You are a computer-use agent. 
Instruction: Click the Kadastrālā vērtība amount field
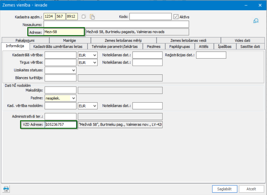pos(60,55)
